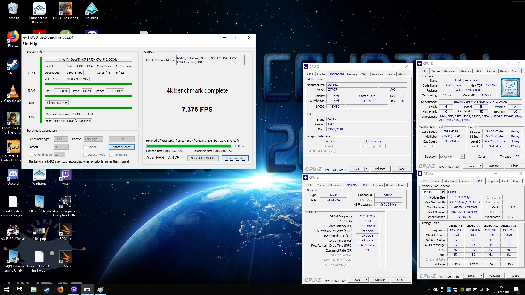
Task: Open the ASUS GPU Tweak desktop icon
Action: tap(13, 232)
